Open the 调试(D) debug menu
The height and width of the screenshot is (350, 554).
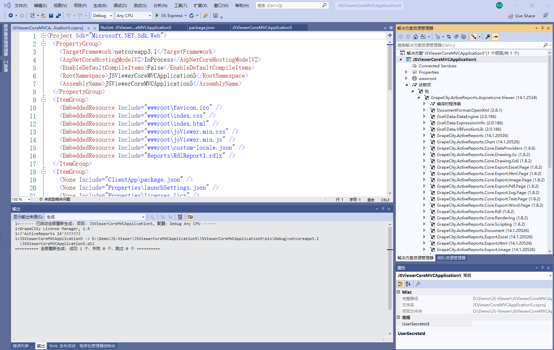pyautogui.click(x=120, y=5)
